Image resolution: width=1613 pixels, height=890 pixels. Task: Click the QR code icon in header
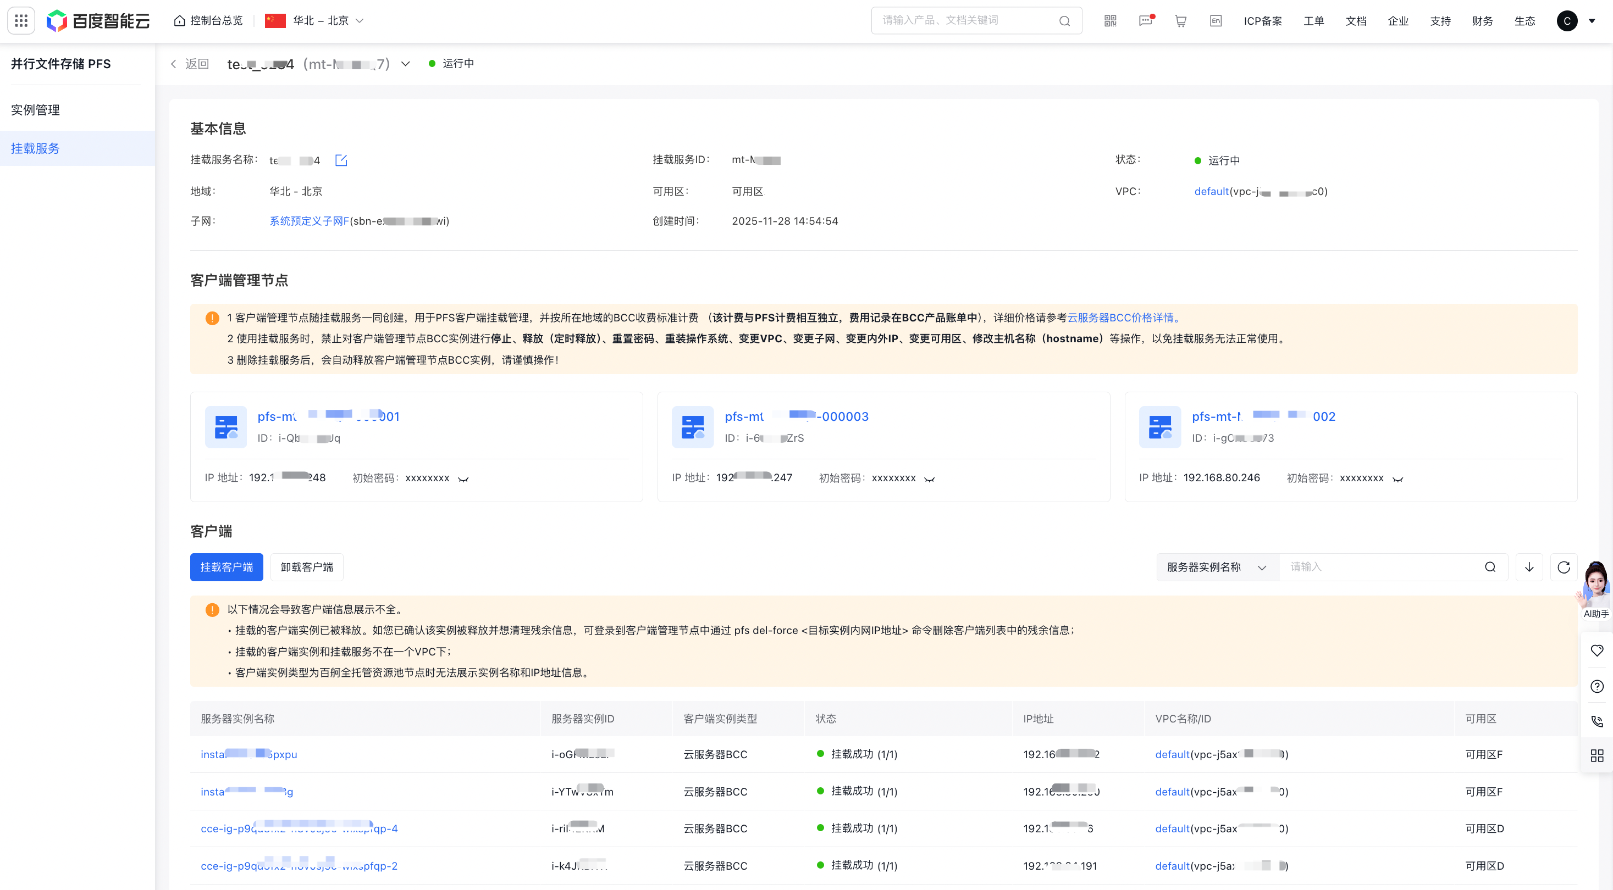click(x=1109, y=21)
